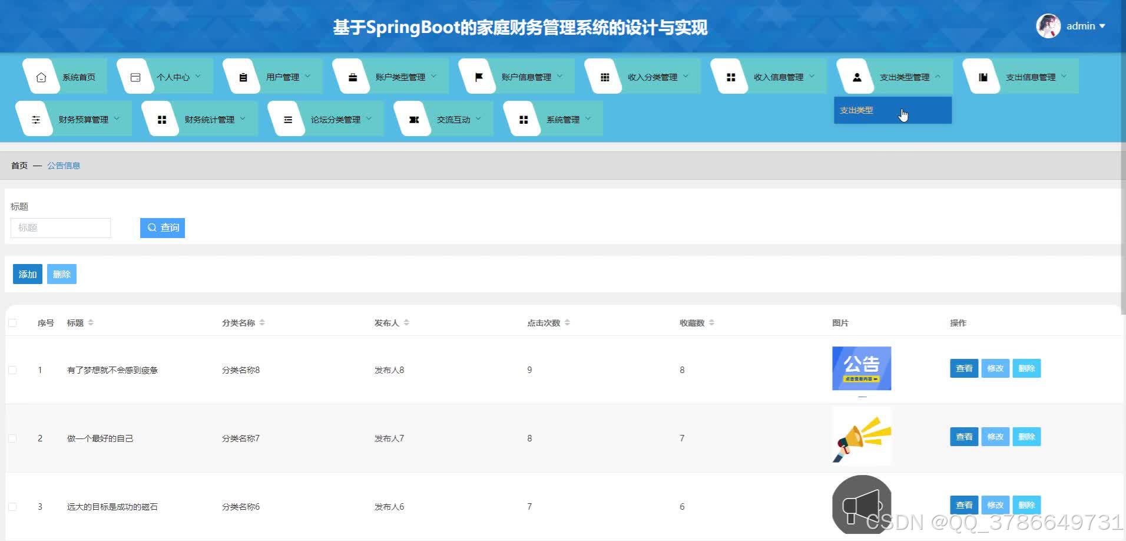Click the person icon on 个人中心
The width and height of the screenshot is (1126, 541).
point(135,75)
